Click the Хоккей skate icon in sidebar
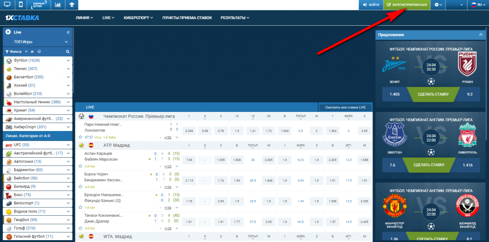This screenshot has height=242, width=489. coord(9,85)
